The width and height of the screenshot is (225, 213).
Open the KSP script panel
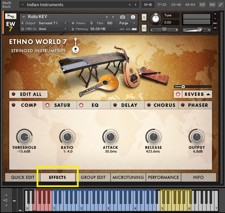click(202, 5)
